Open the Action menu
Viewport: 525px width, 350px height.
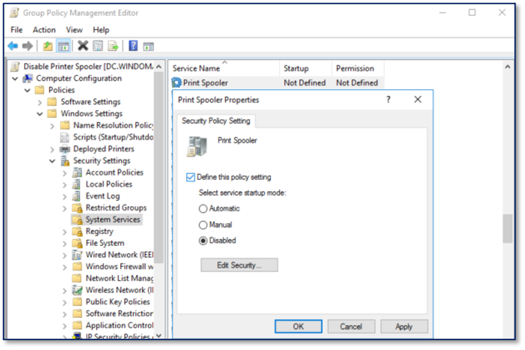pyautogui.click(x=44, y=30)
